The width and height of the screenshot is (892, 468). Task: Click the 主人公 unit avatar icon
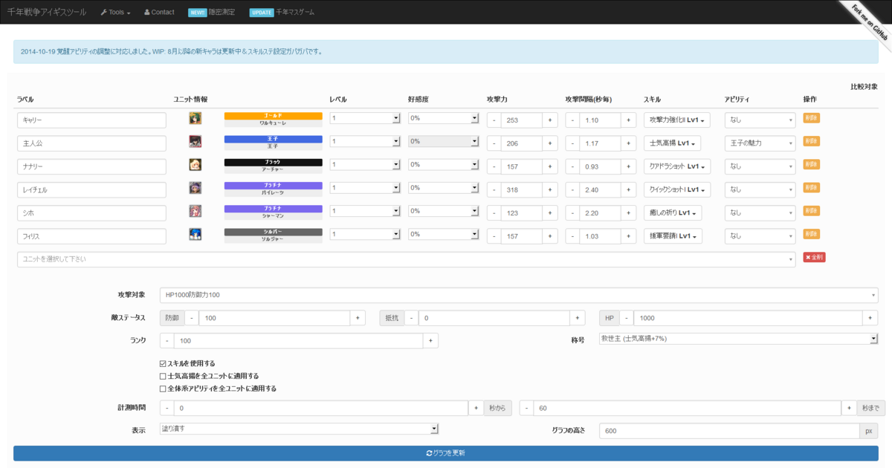[195, 141]
